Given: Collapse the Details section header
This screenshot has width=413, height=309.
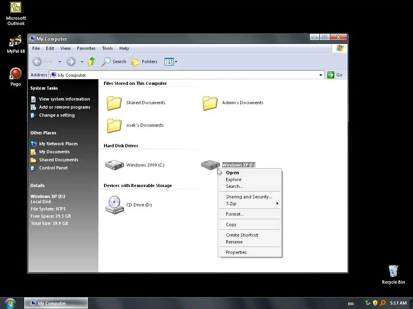Looking at the screenshot, I should (x=38, y=185).
